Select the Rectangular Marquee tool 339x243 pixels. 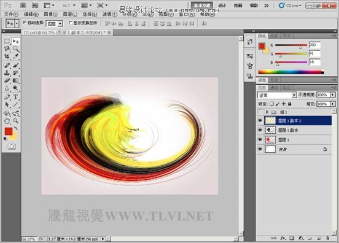click(7, 41)
